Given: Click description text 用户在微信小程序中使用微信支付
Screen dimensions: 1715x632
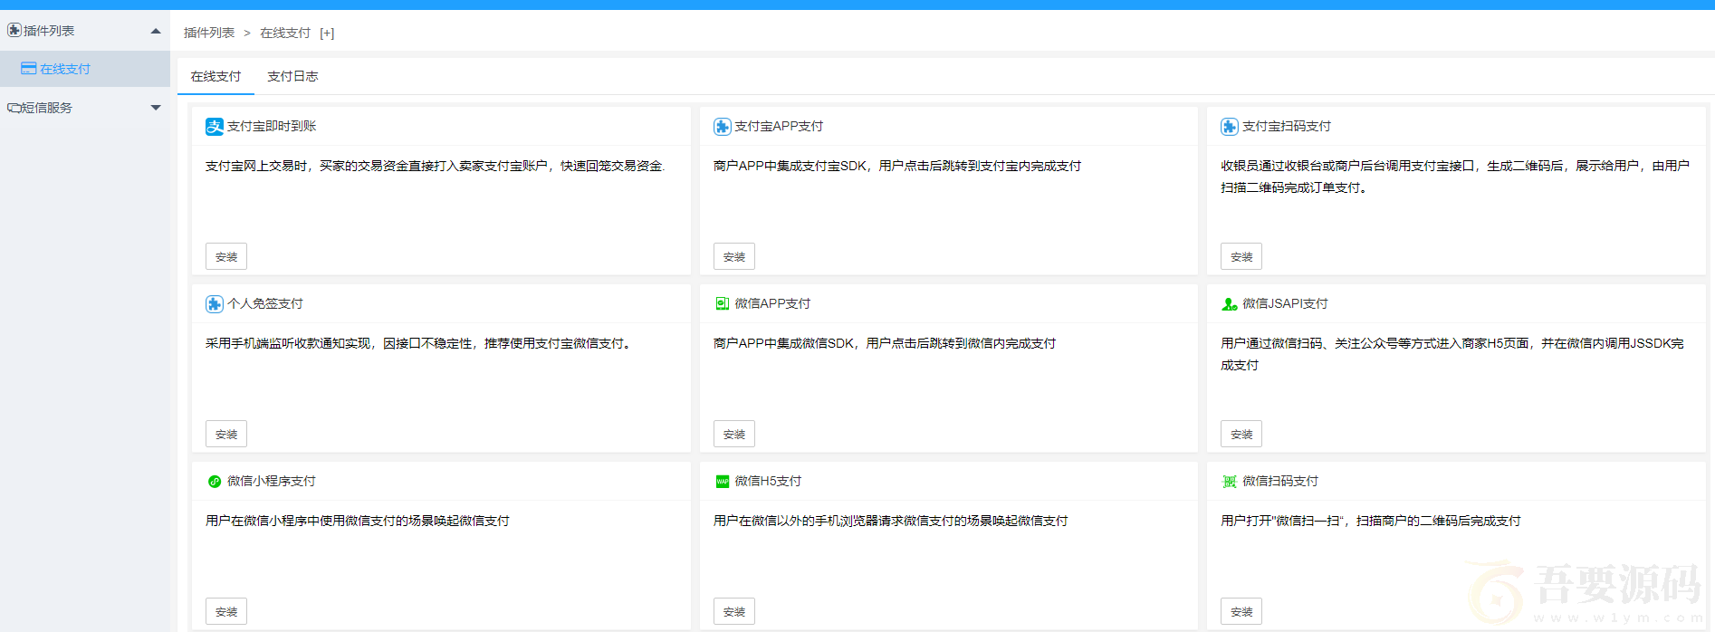Looking at the screenshot, I should pos(358,521).
